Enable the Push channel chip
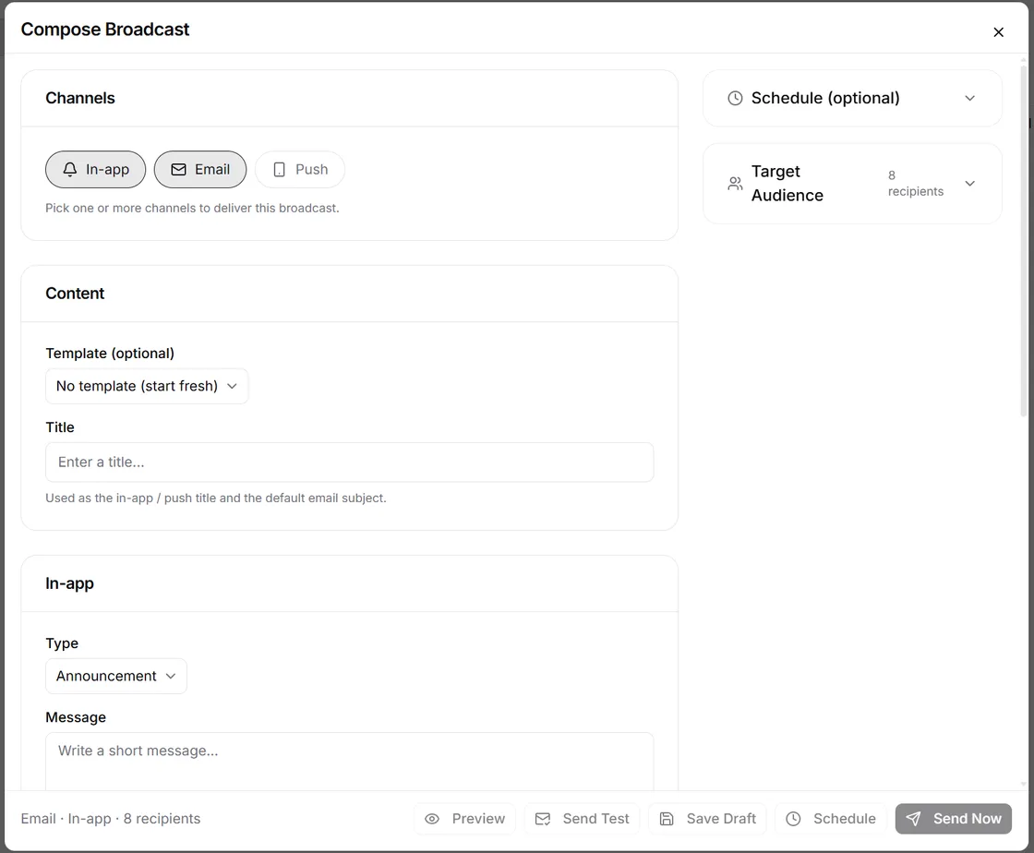Image resolution: width=1034 pixels, height=853 pixels. [x=300, y=170]
